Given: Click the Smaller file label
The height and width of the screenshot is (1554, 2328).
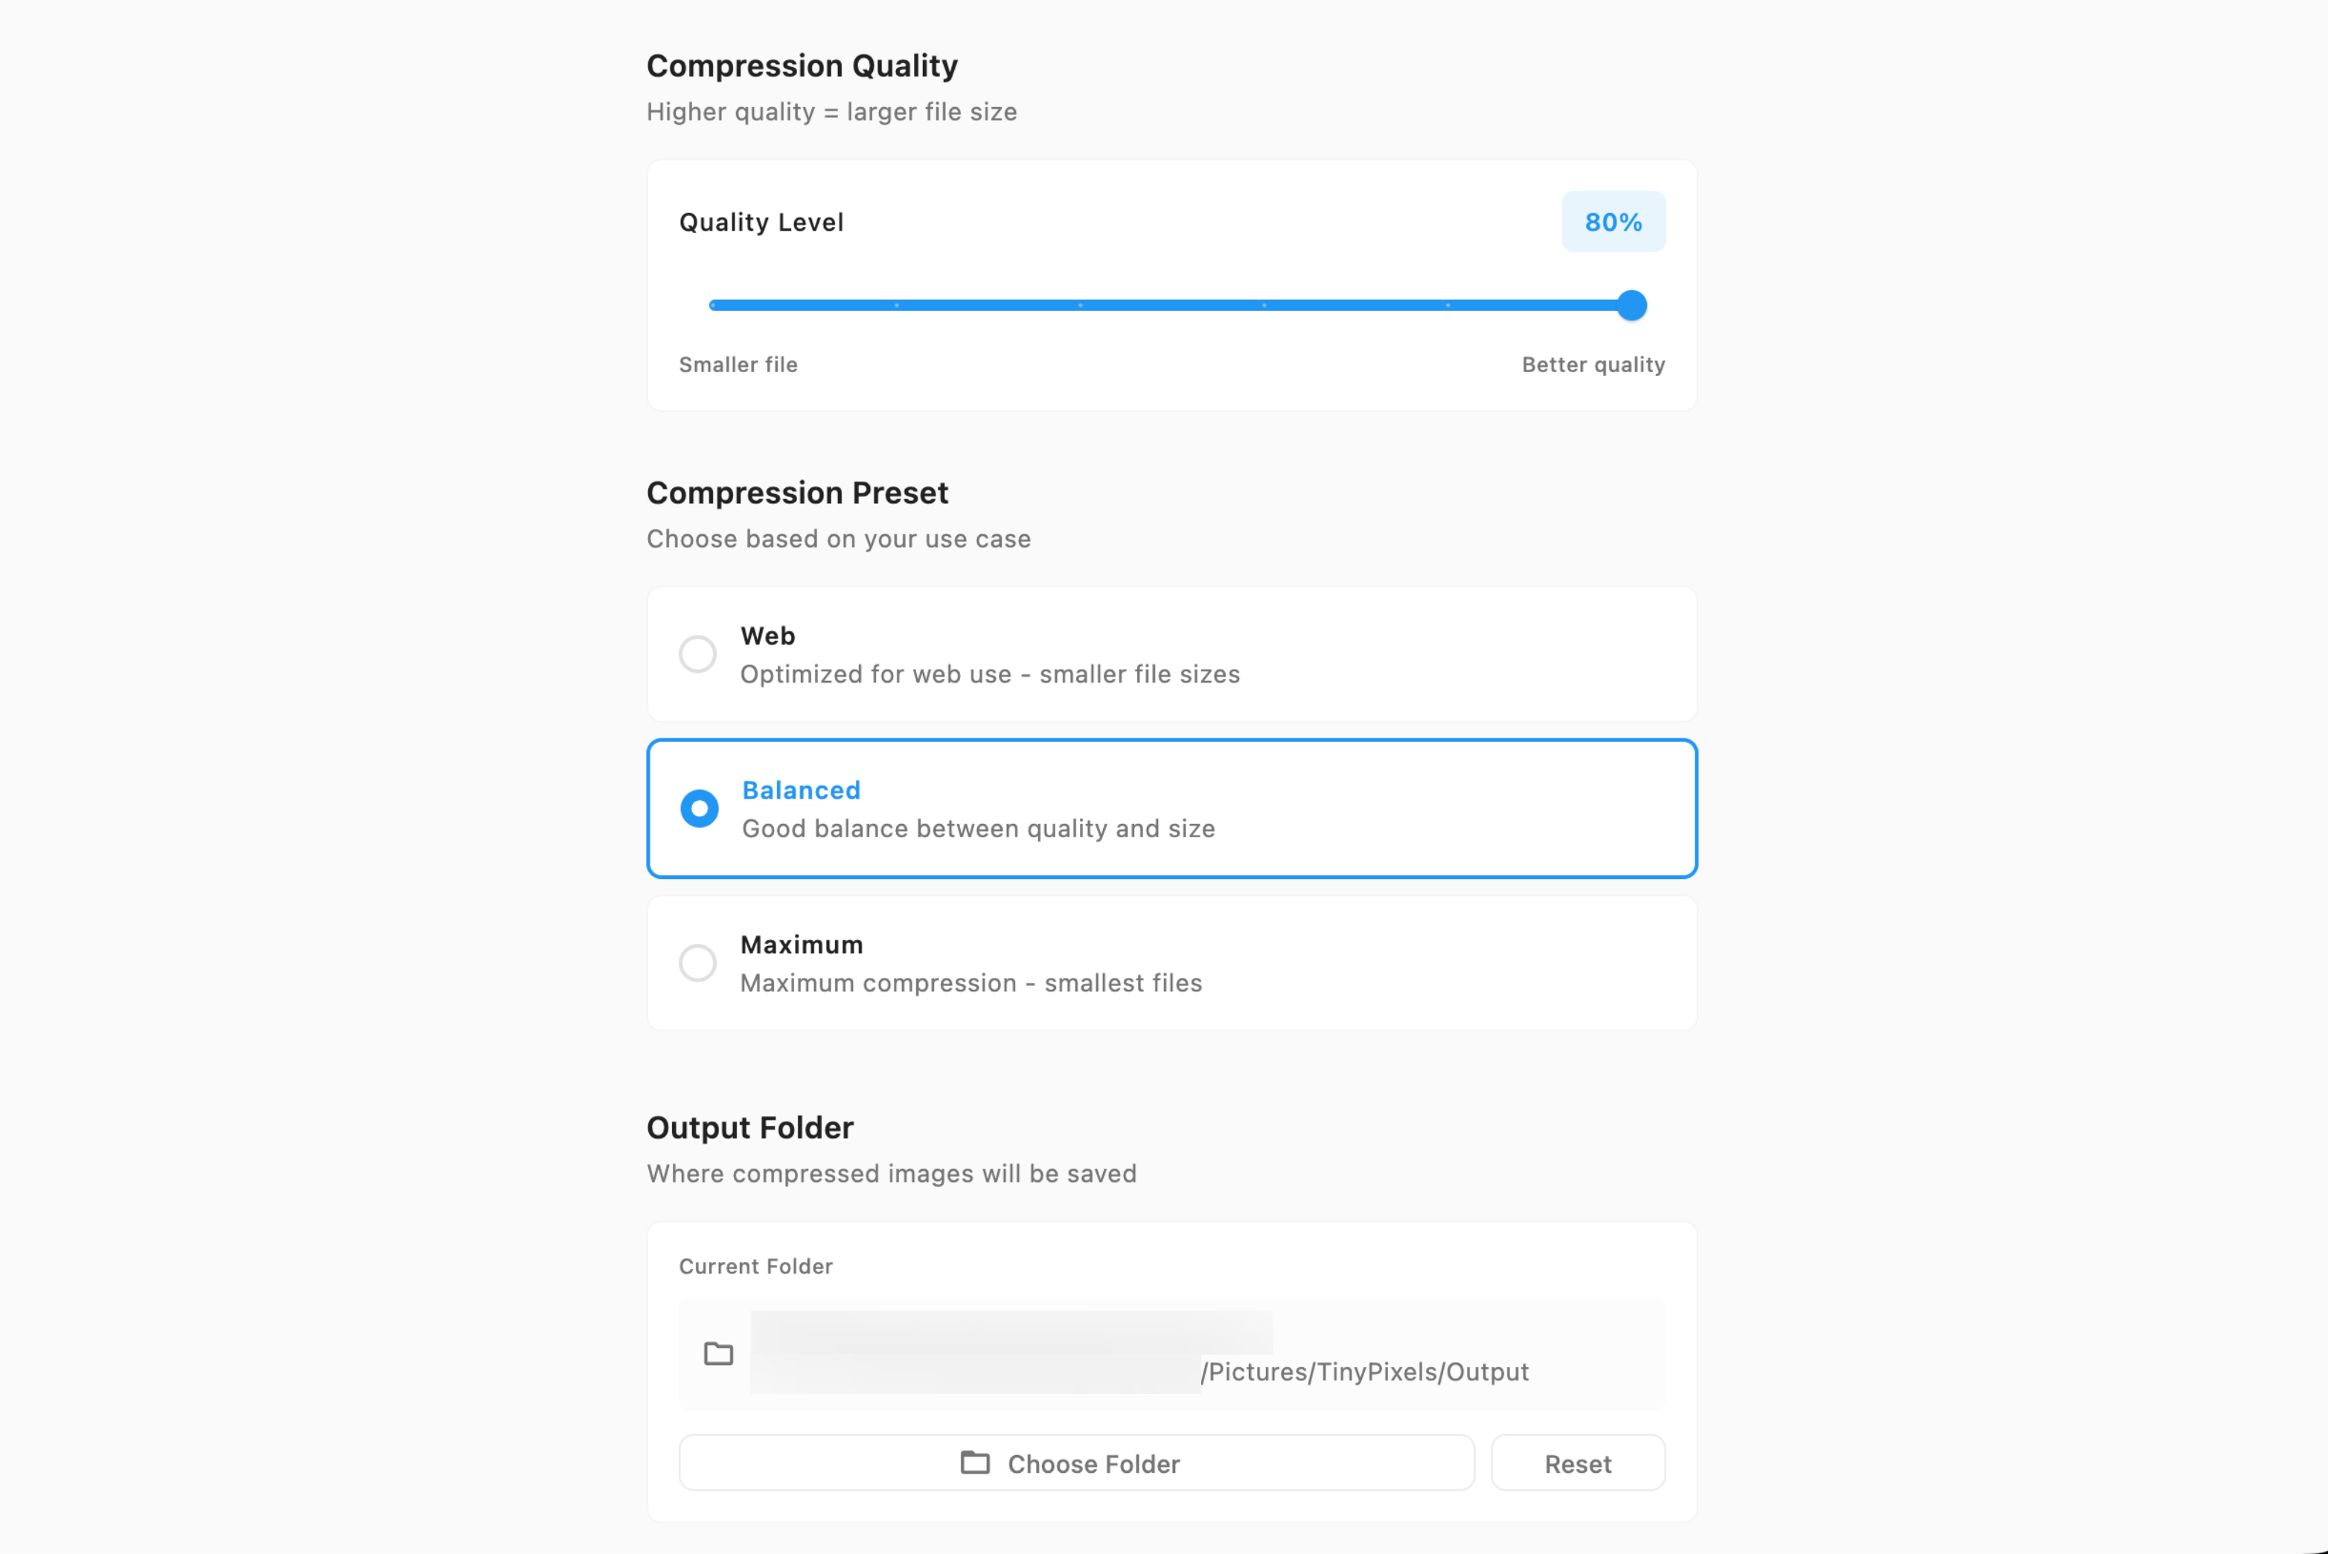Looking at the screenshot, I should [738, 365].
